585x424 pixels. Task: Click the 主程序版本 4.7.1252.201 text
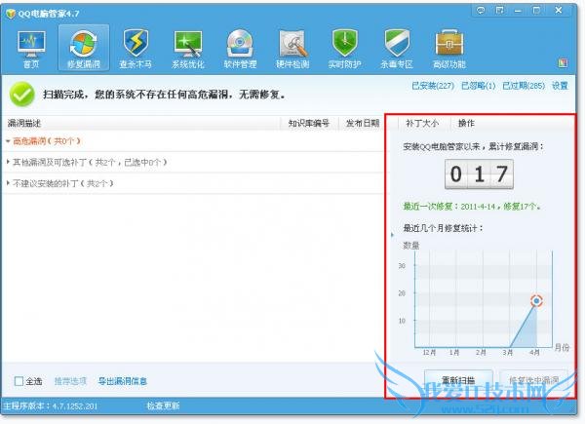(51, 405)
